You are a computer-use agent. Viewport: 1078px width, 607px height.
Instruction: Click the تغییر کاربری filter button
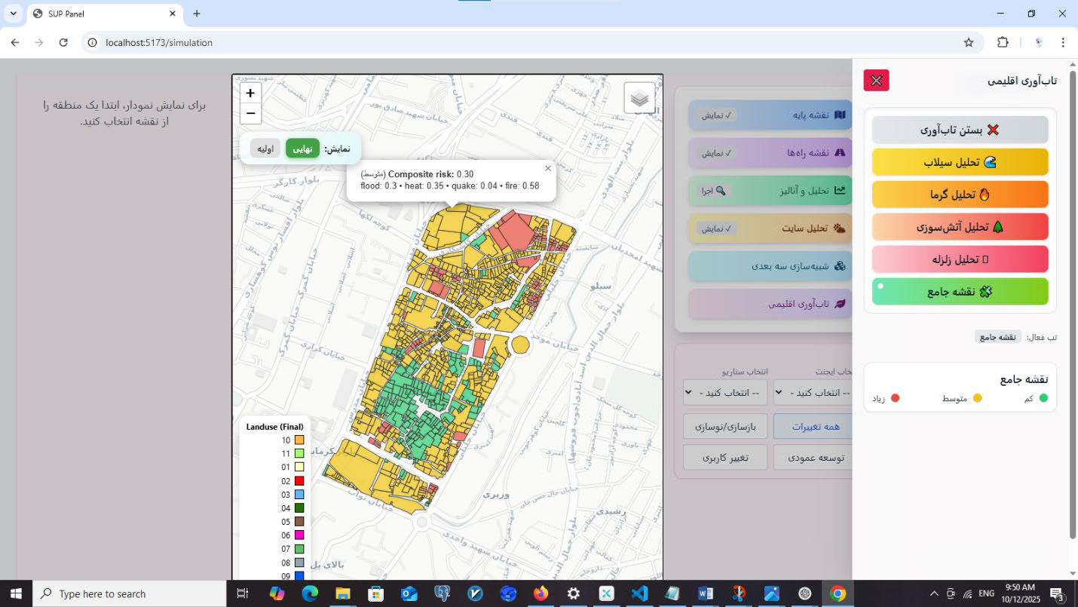pyautogui.click(x=725, y=457)
